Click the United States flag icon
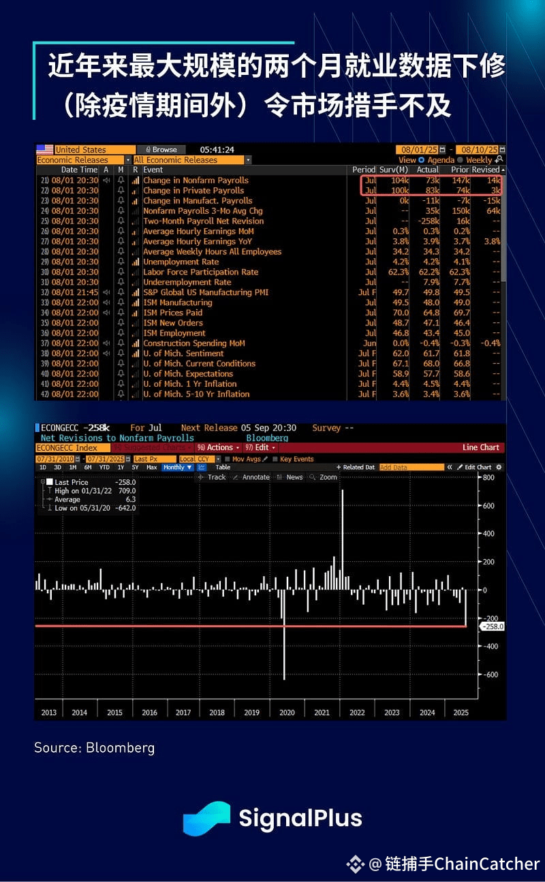 coord(44,149)
